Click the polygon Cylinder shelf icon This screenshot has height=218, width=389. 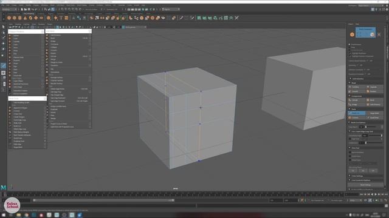pyautogui.click(x=20, y=18)
